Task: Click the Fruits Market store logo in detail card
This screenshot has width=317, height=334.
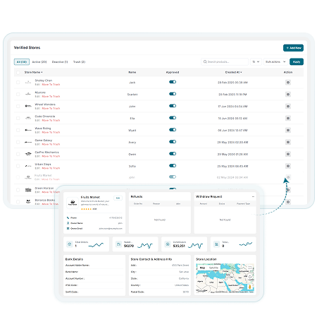Action: tap(73, 203)
